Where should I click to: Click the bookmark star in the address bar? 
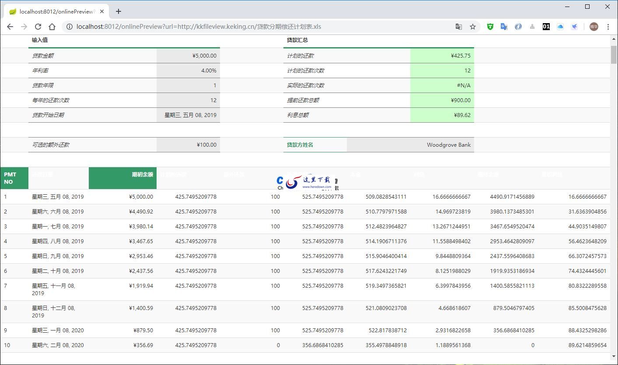pos(473,27)
